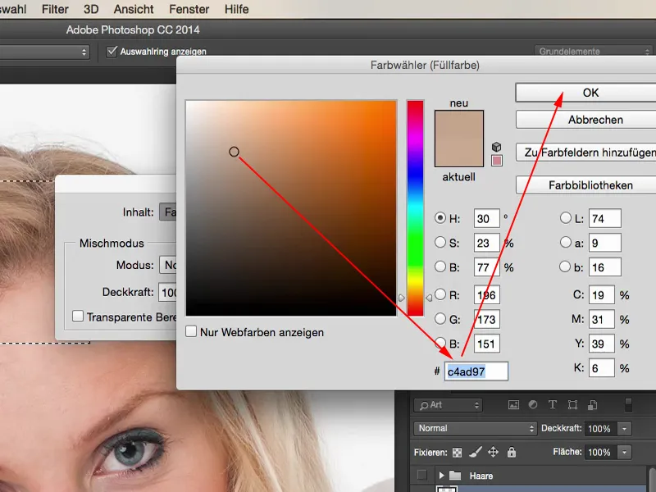This screenshot has height=492, width=656.
Task: Lock image pixels brush icon
Action: point(475,452)
